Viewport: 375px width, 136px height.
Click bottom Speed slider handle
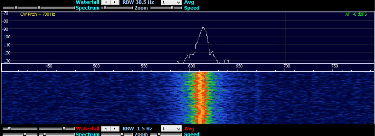click(159, 134)
